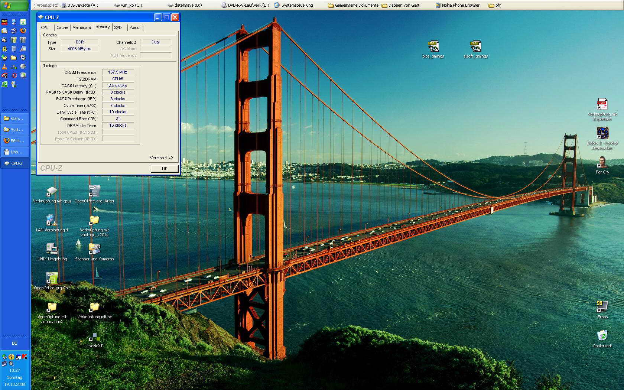Click the CPU-Z taskbar button

15,163
